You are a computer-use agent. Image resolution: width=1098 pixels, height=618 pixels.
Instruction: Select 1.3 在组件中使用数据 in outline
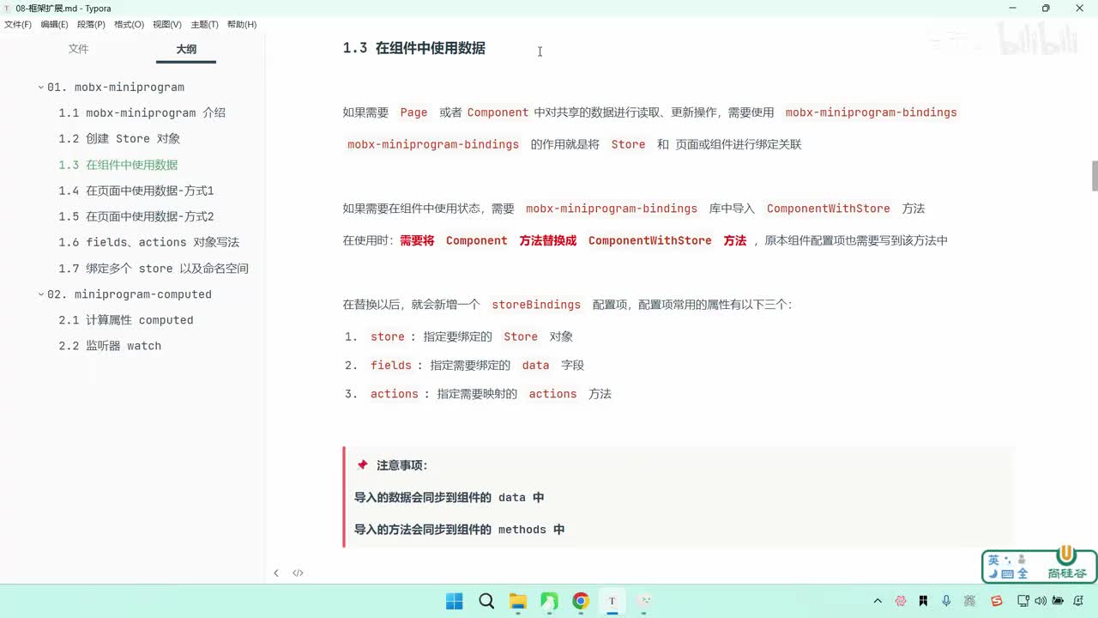(118, 165)
